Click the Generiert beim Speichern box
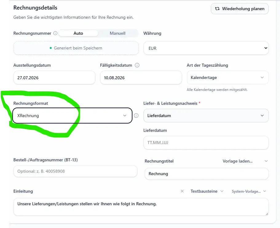Image resolution: width=280 pixels, height=228 pixels. pos(76,48)
